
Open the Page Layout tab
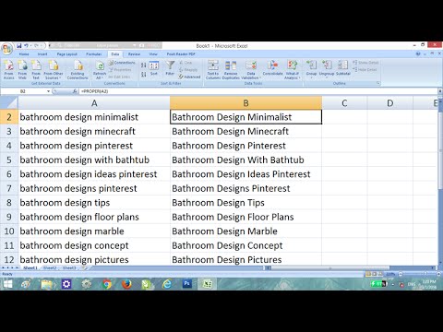coord(67,54)
